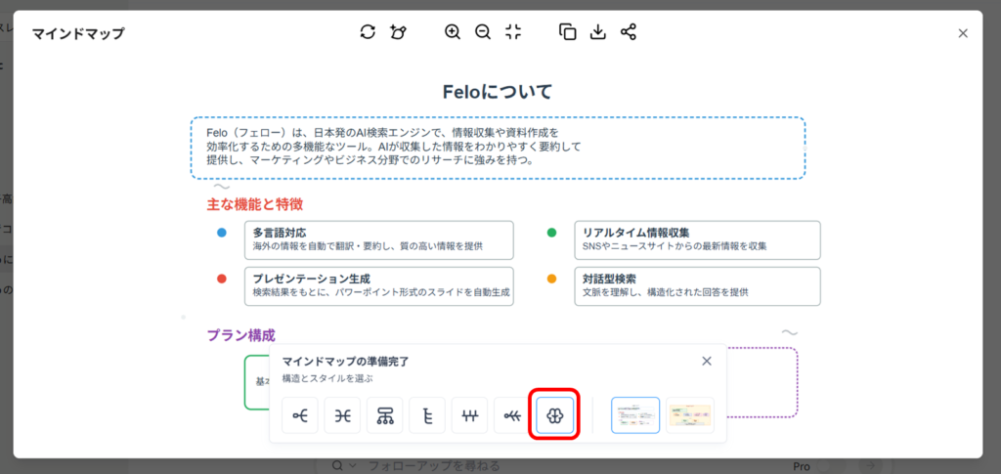
Task: Dismiss the マインドマップの準備完了 popup
Action: click(x=707, y=362)
